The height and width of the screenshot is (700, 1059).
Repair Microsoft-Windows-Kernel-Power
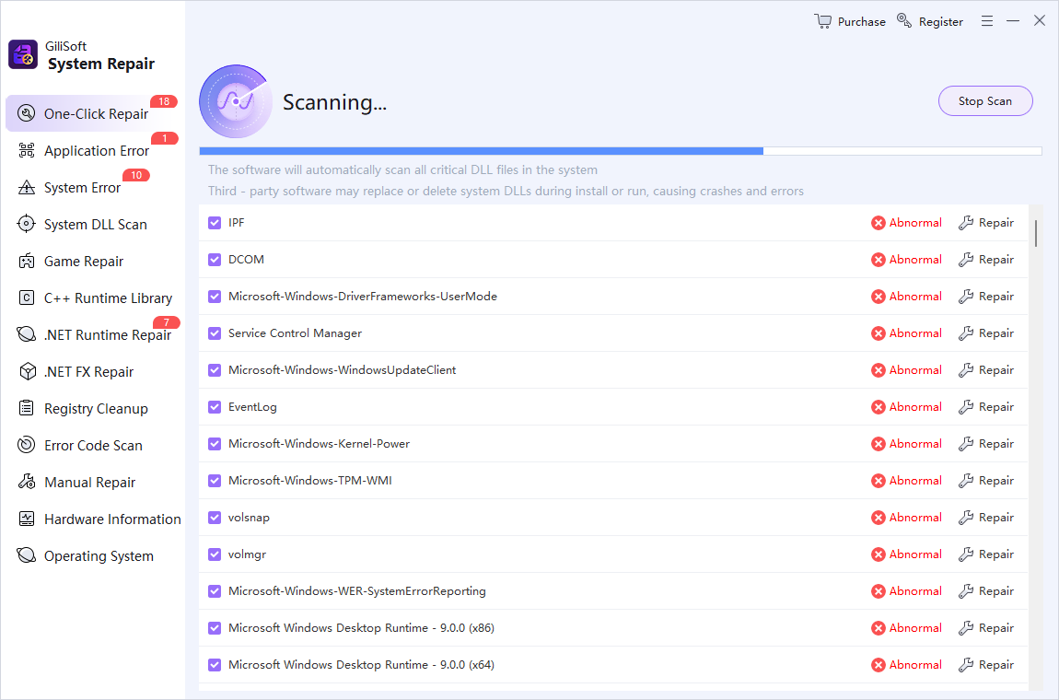pos(986,444)
